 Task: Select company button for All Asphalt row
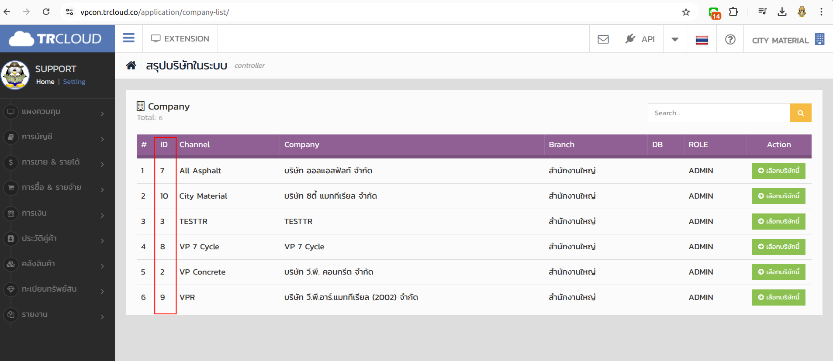[x=778, y=171]
